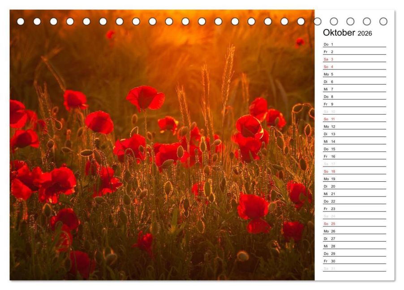The image size is (404, 290).
Task: Select the Mo 26 date row
Action: [355, 231]
